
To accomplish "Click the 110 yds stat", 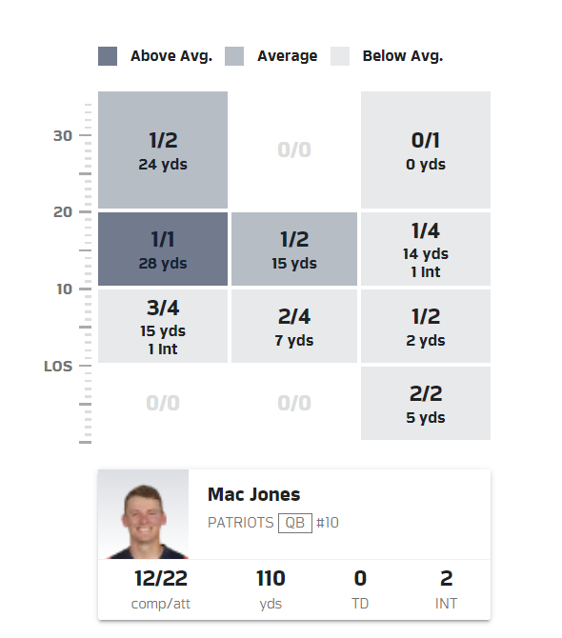I will (x=271, y=589).
